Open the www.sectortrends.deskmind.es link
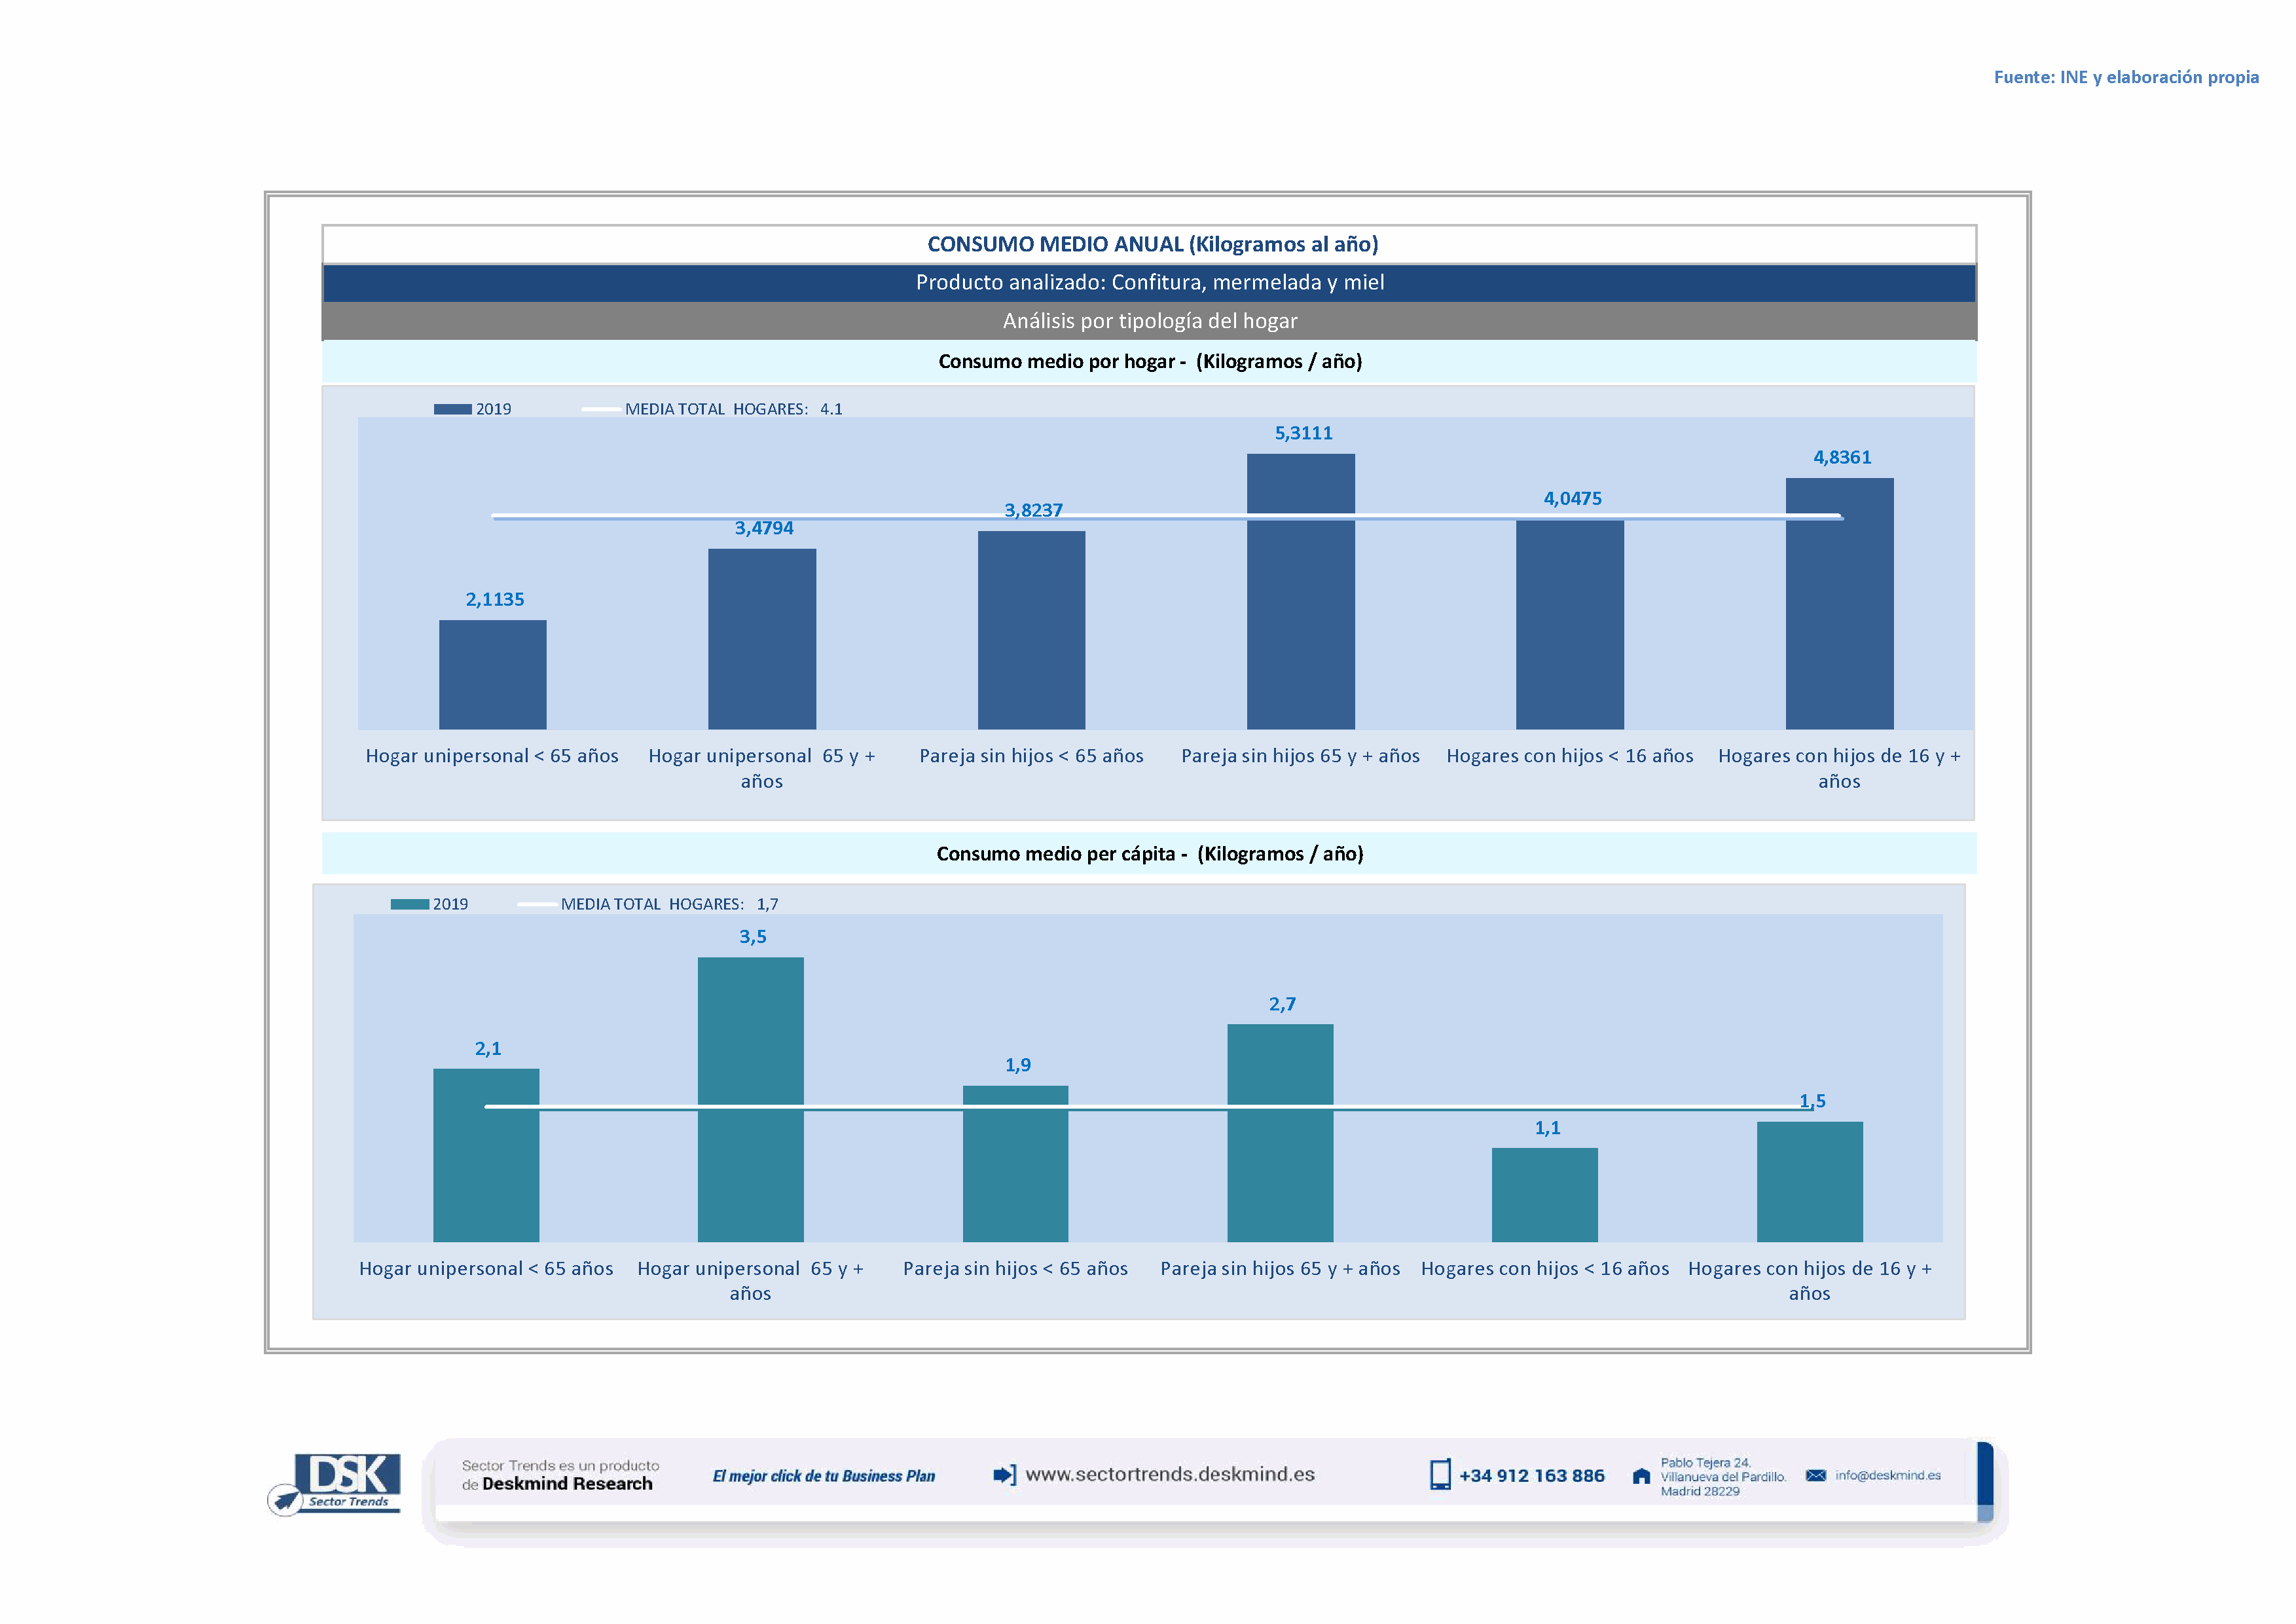The width and height of the screenshot is (2296, 1624). pyautogui.click(x=1170, y=1474)
